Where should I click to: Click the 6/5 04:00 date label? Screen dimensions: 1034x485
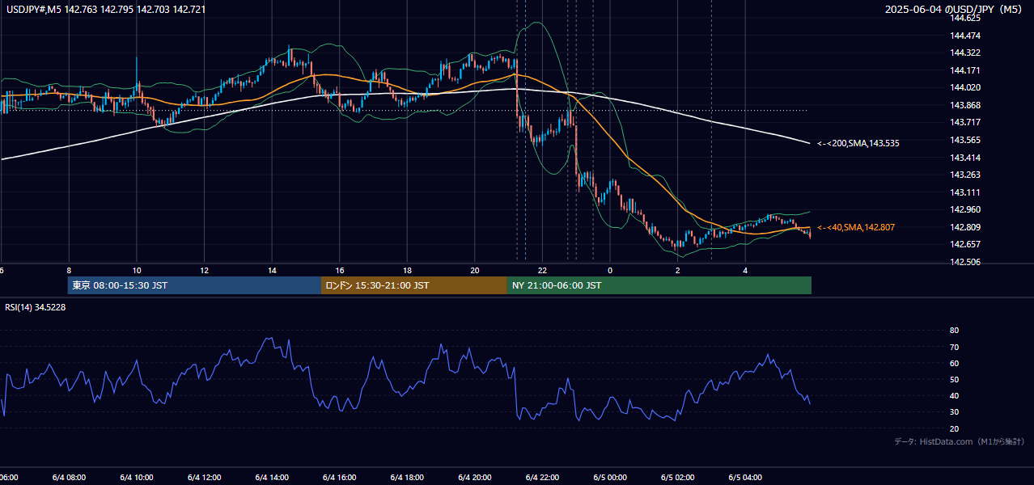745,478
